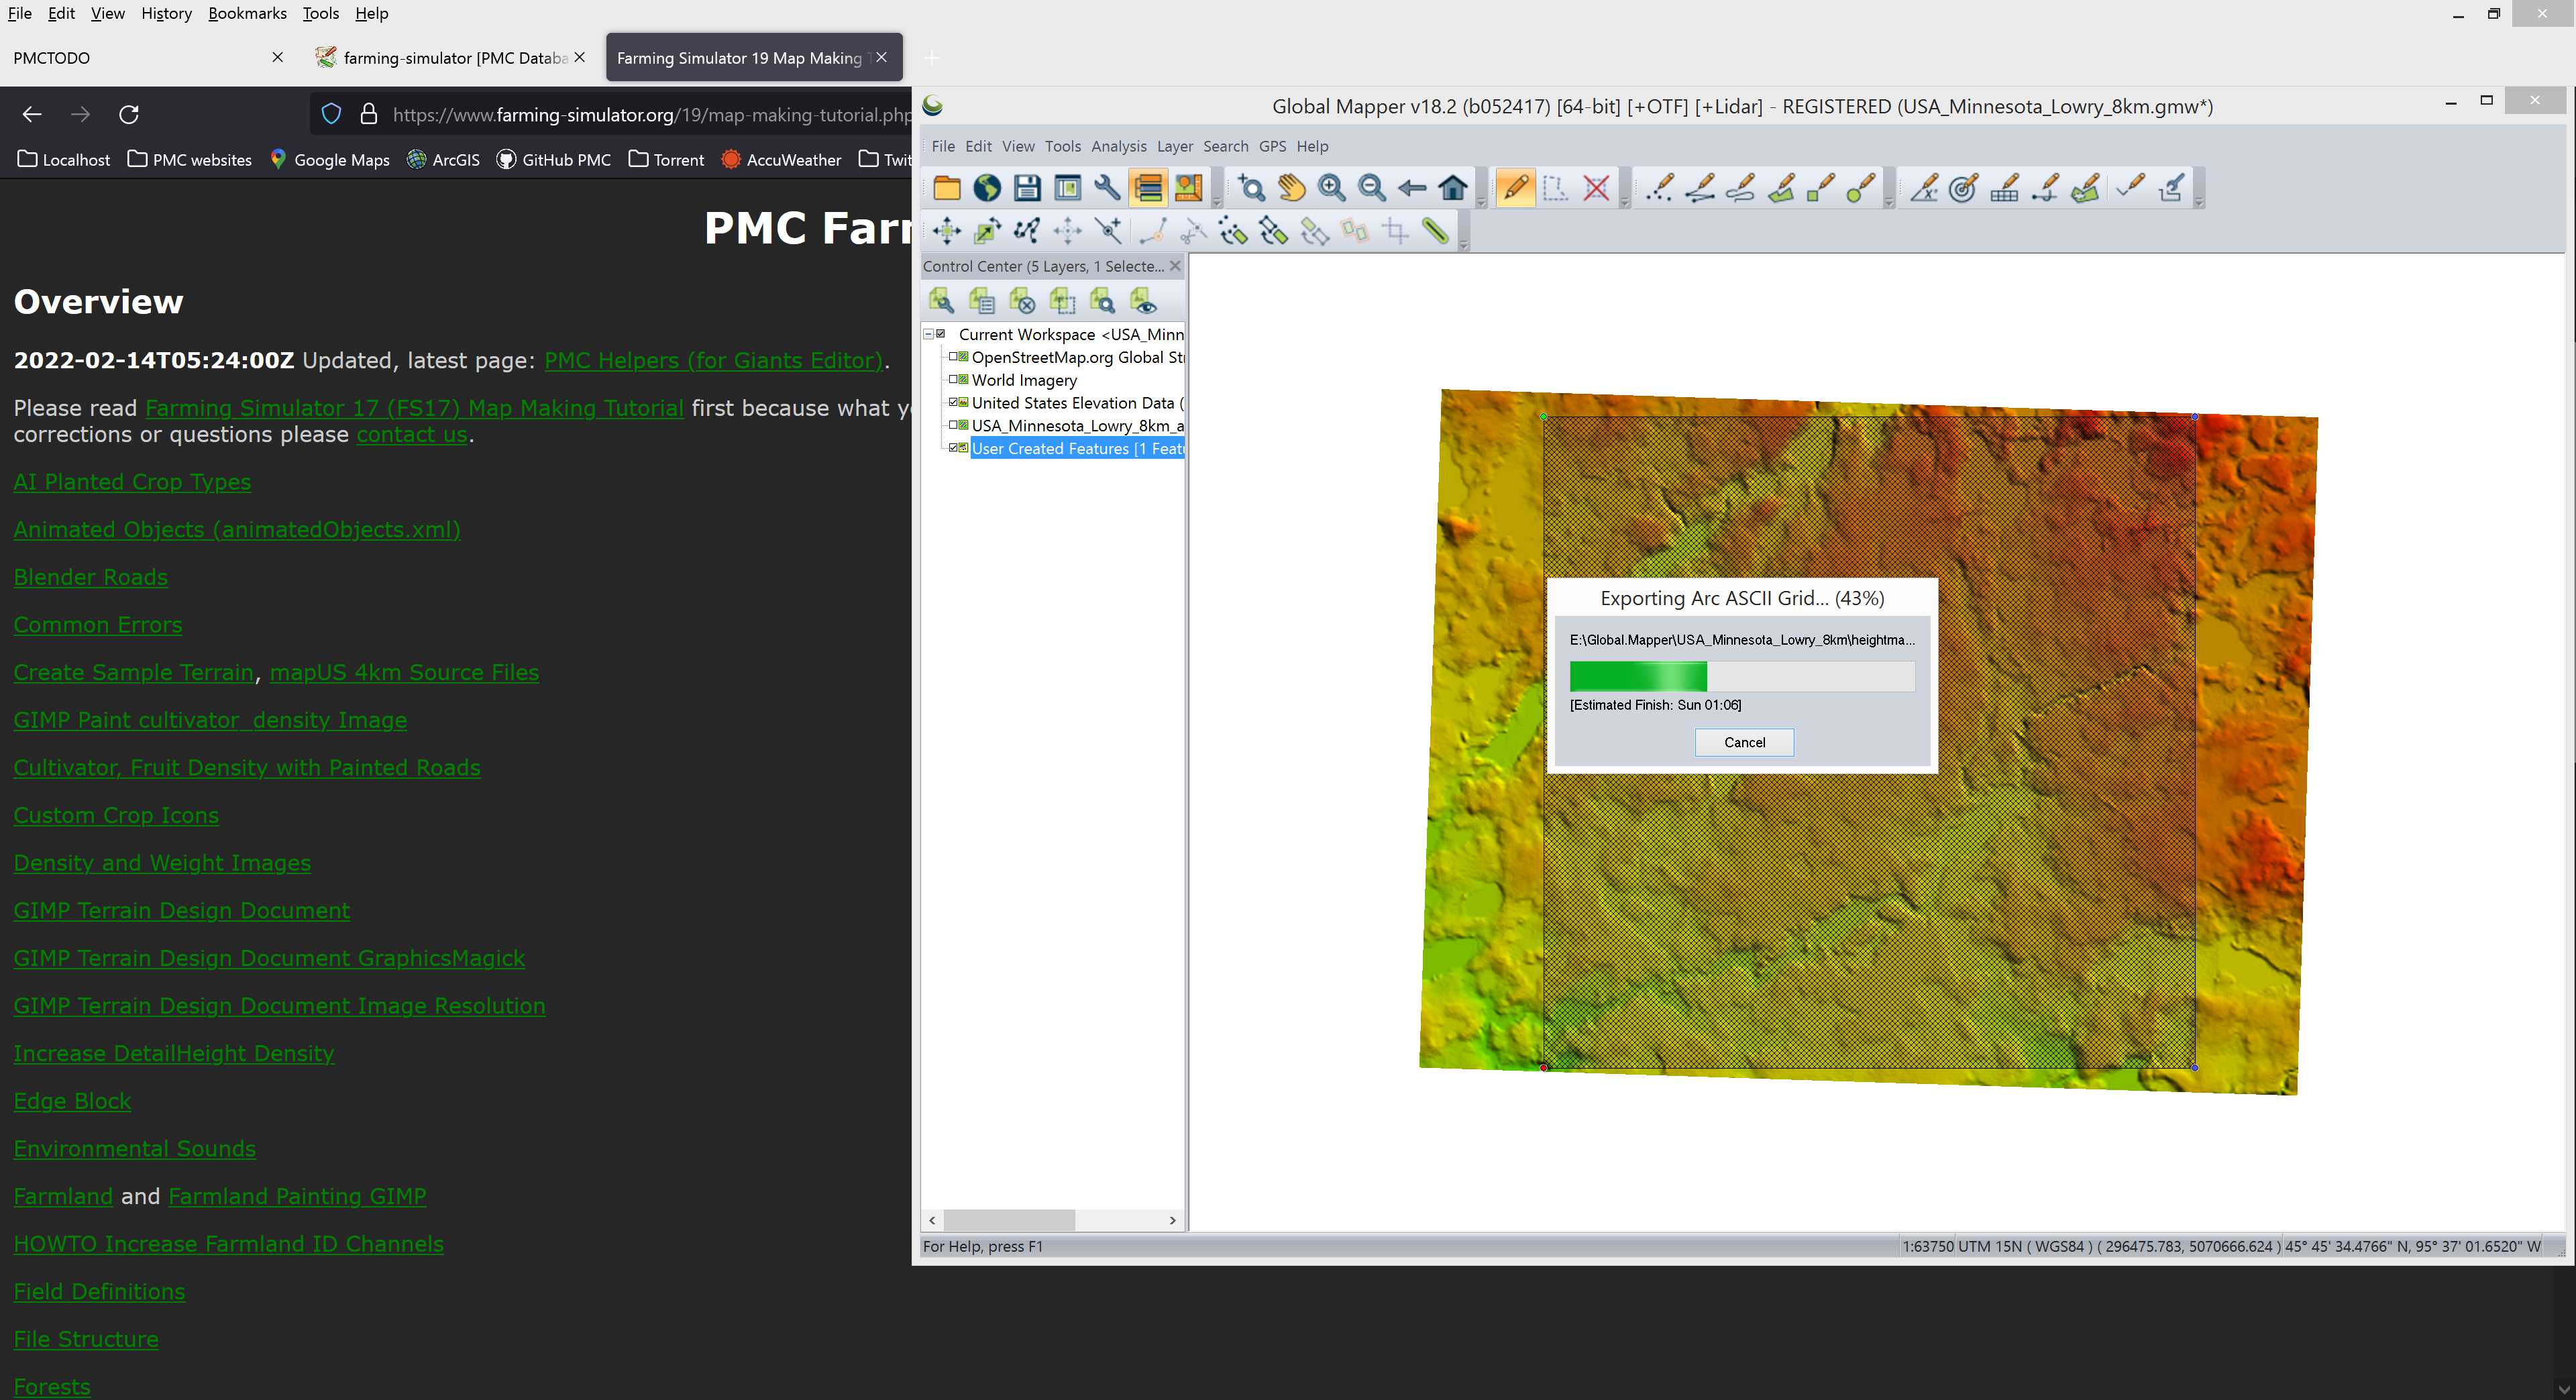2576x1400 pixels.
Task: Click the red X delete features icon
Action: coord(1597,188)
